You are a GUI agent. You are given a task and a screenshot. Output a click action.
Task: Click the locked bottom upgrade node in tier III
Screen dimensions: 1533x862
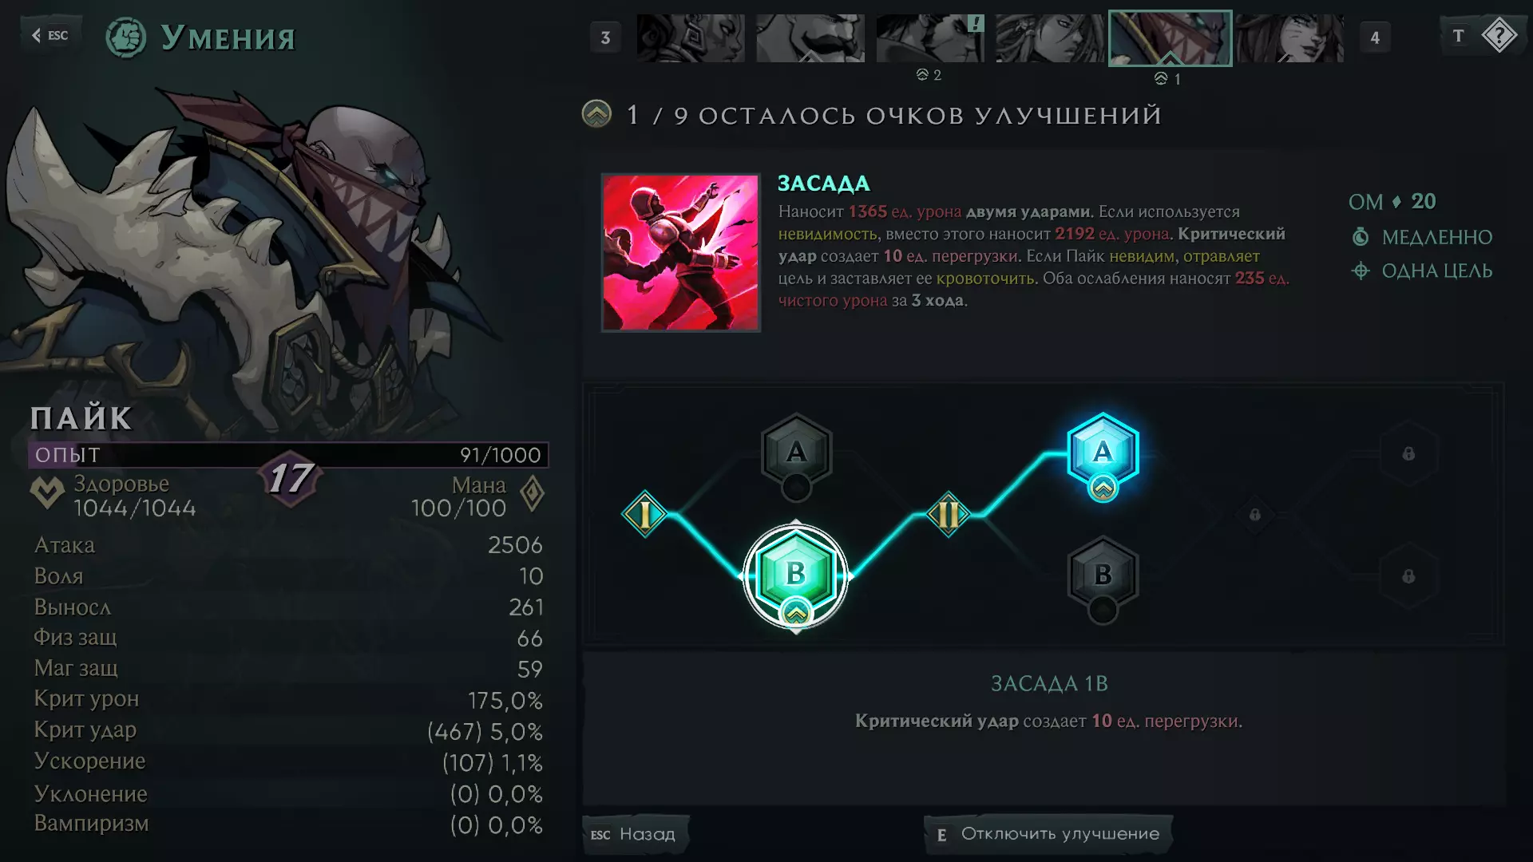(1408, 575)
